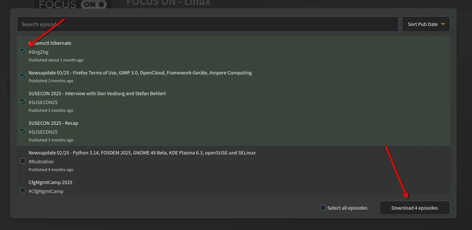Select the Newsupdate 02/25 episode title
The width and height of the screenshot is (472, 230).
[142, 153]
